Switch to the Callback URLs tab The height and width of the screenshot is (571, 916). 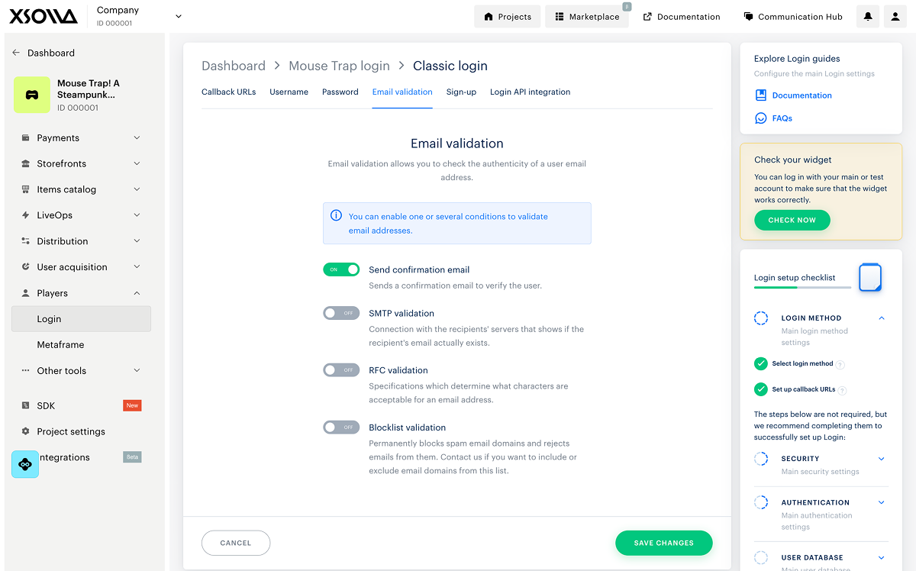(x=228, y=92)
